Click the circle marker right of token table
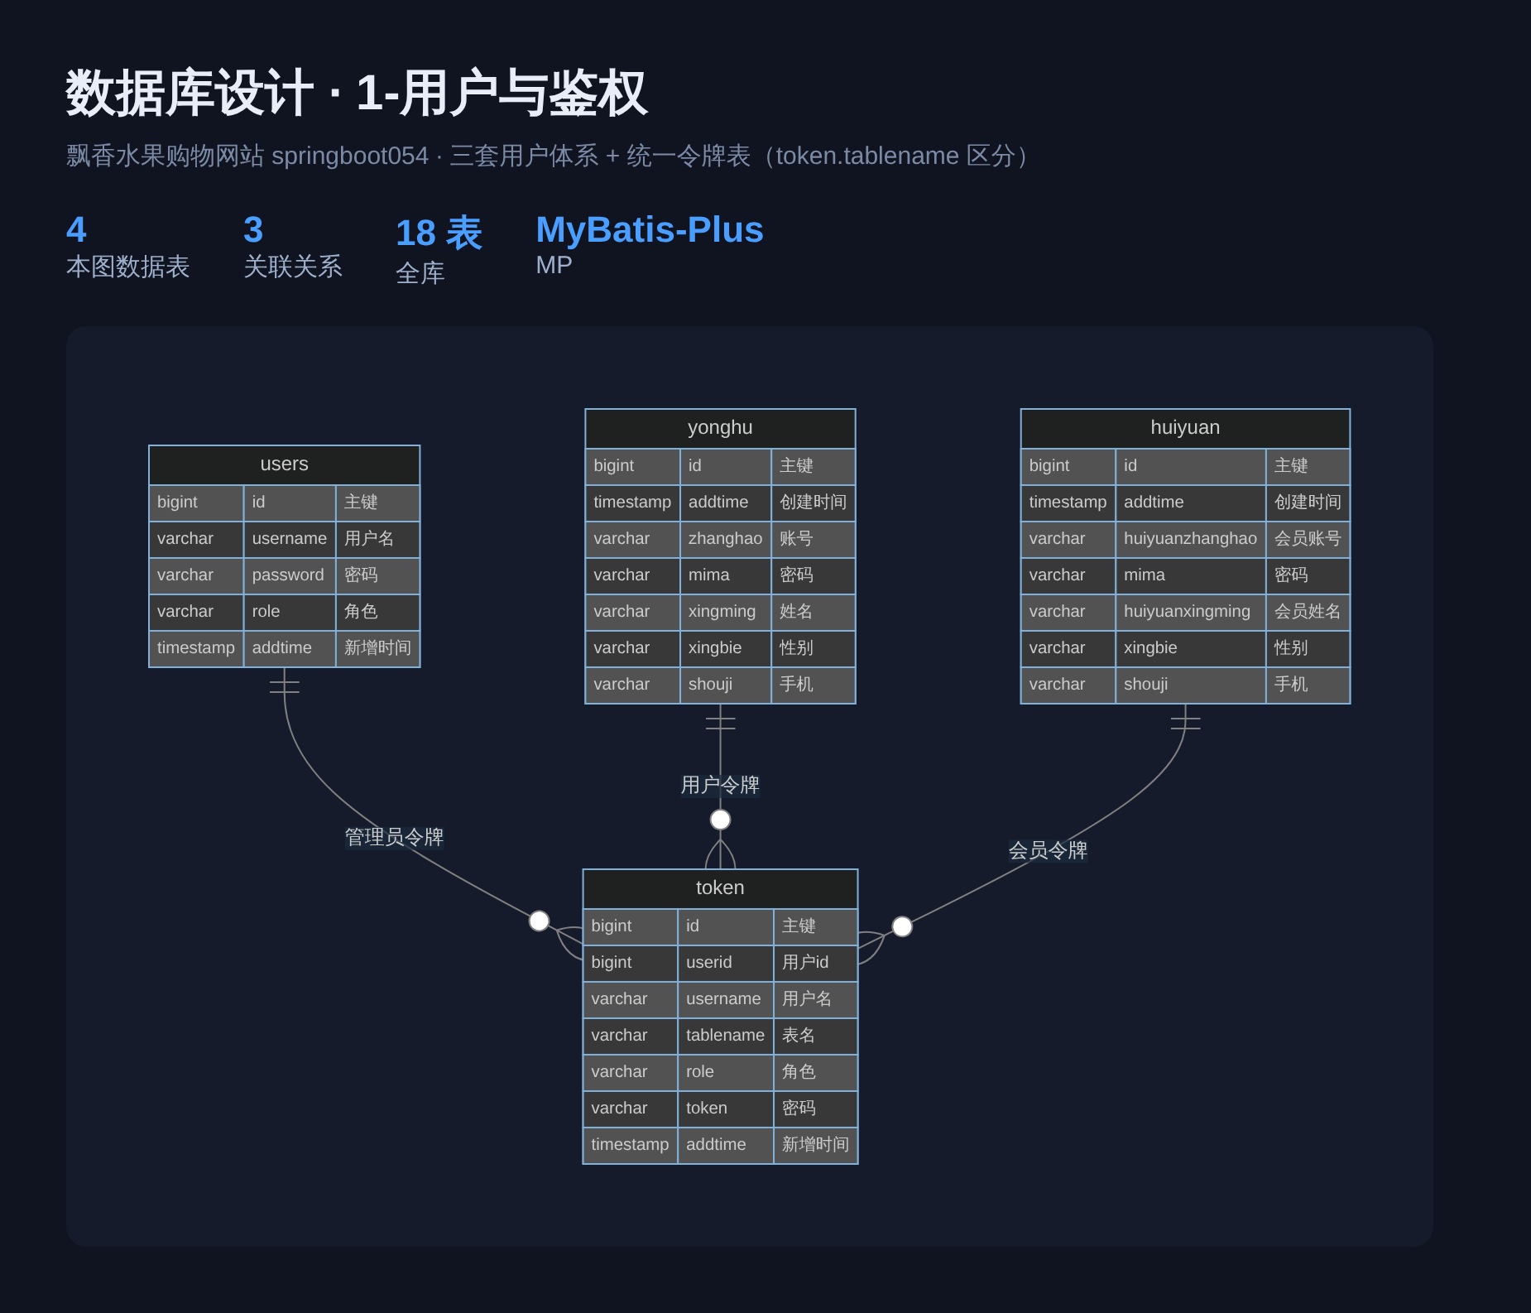Screen dimensions: 1531x1313 click(x=902, y=926)
